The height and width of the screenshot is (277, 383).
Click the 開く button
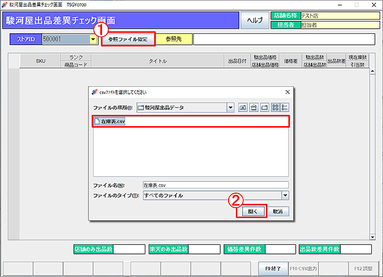coord(253,212)
